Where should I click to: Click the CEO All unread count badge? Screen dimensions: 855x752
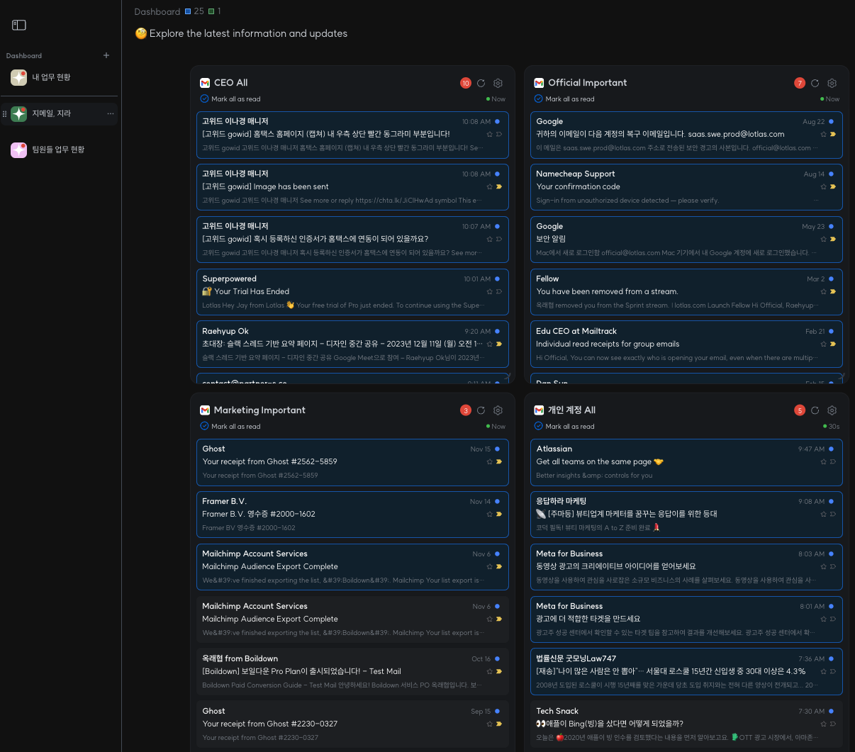coord(466,83)
